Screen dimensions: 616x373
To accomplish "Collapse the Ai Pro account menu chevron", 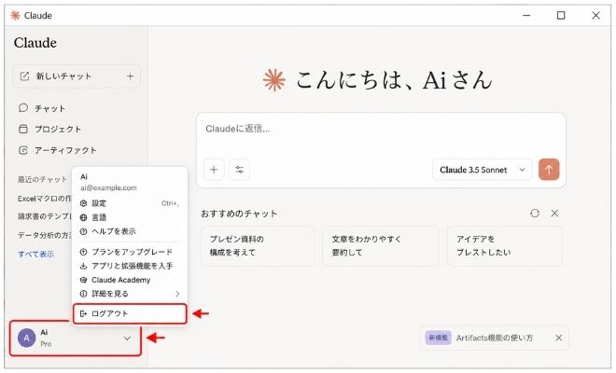I will pyautogui.click(x=127, y=338).
